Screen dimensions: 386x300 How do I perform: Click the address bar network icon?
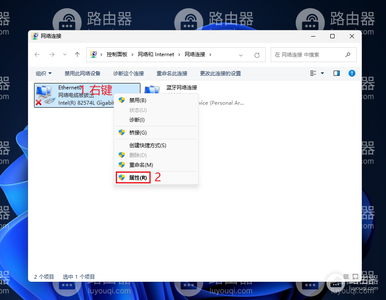94,54
